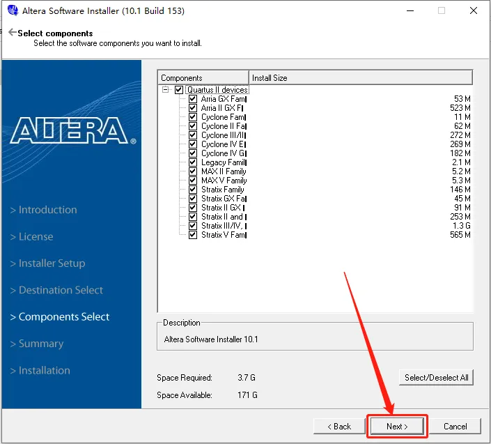Screen dimensions: 491x444
Task: Click the Space Required 3.7 G value
Action: [x=247, y=378]
